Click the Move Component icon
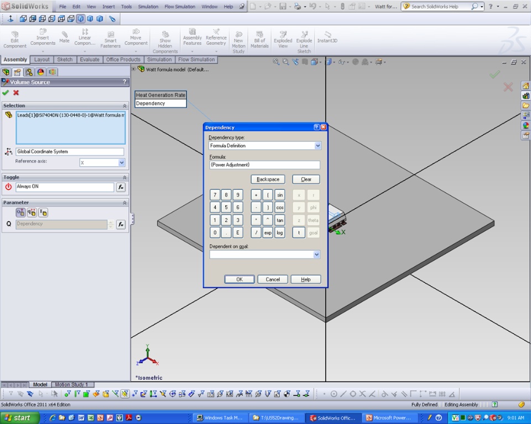531x424 pixels. 136,37
